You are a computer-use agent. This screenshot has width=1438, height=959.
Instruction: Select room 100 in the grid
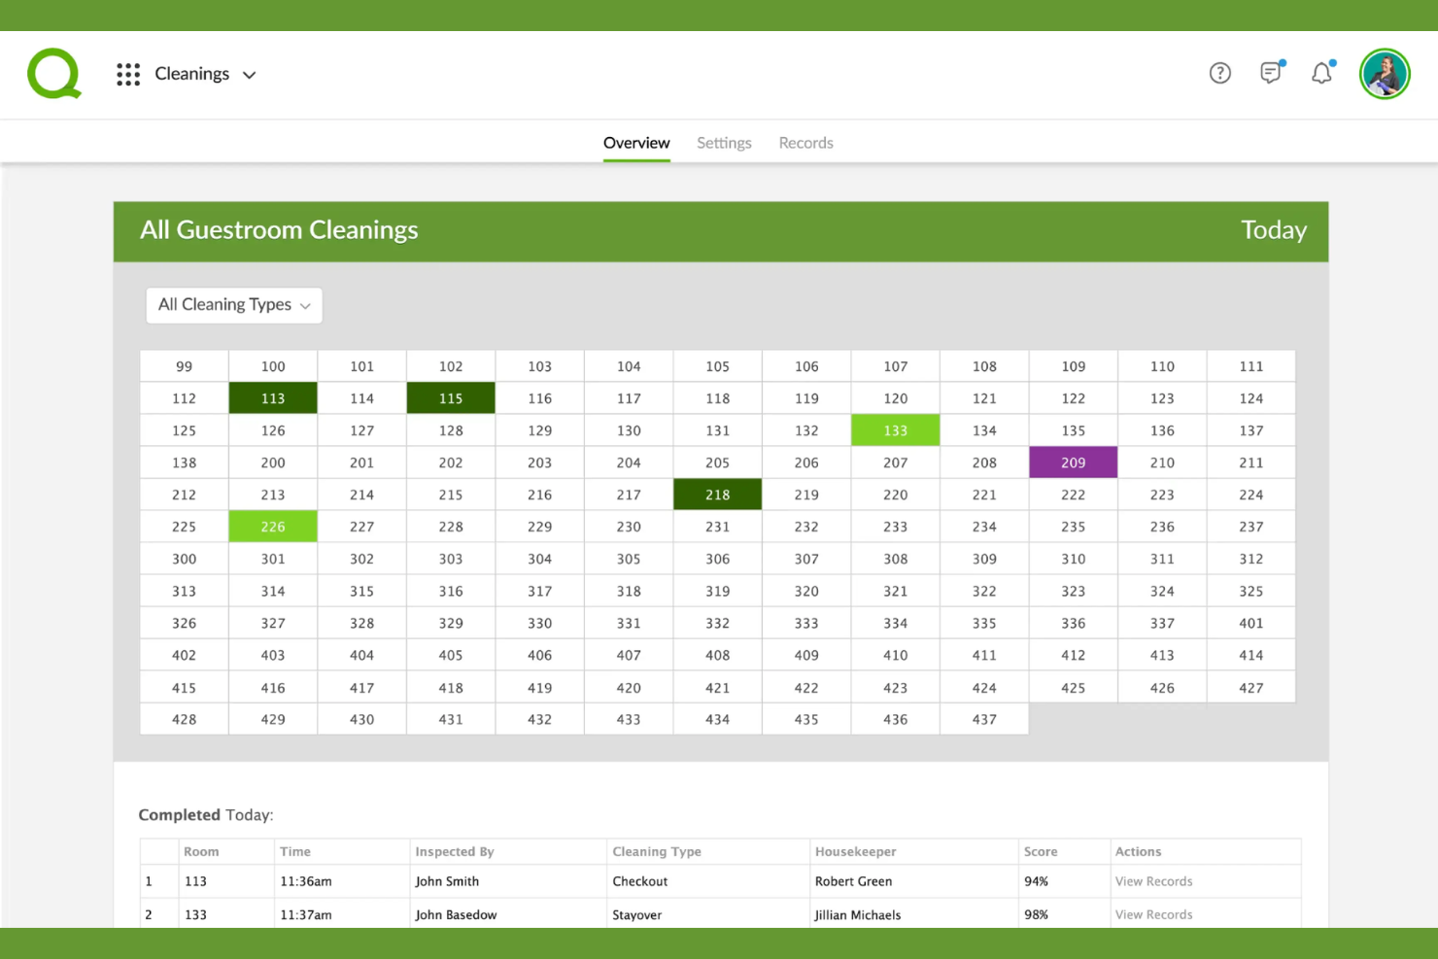273,366
